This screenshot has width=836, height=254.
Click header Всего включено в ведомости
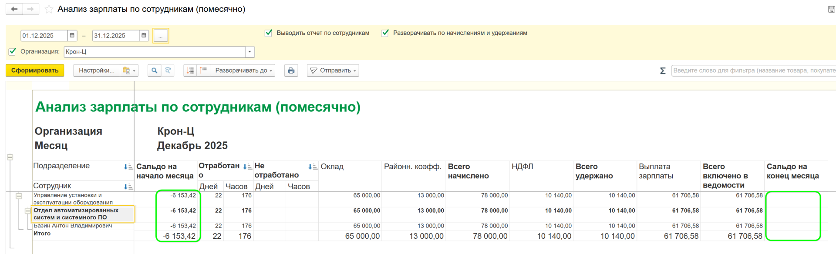[x=725, y=176]
